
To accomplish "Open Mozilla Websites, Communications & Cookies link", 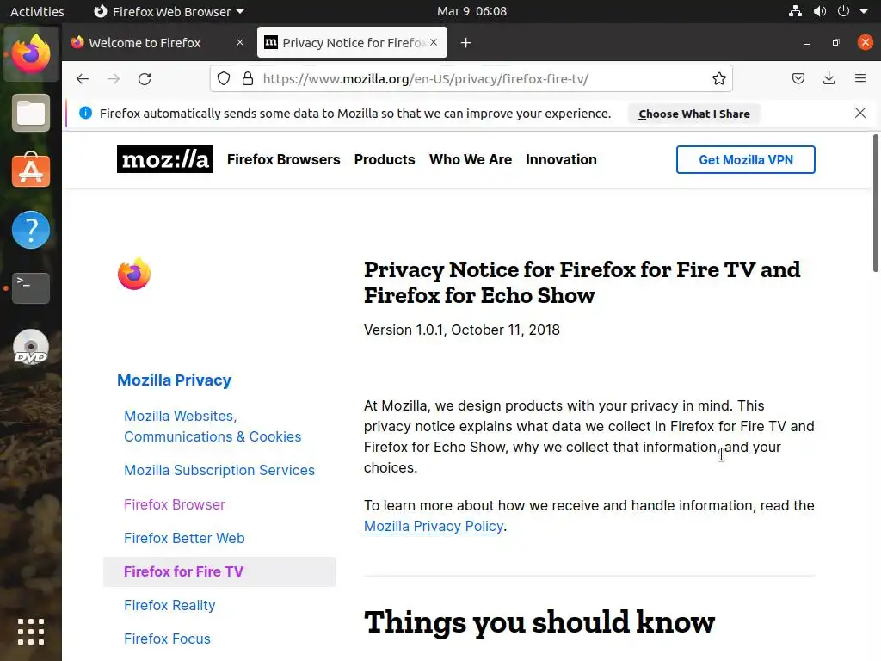I will [213, 426].
